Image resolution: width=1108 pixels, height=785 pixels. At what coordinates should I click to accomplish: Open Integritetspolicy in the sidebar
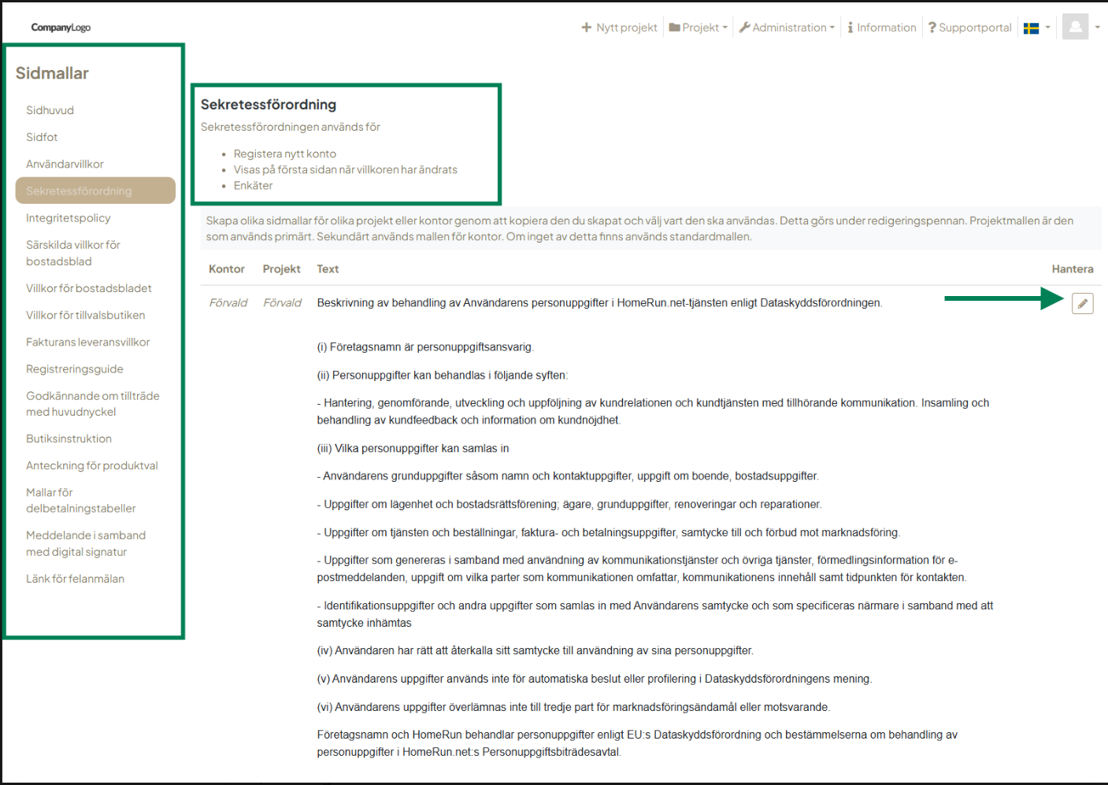[x=68, y=218]
